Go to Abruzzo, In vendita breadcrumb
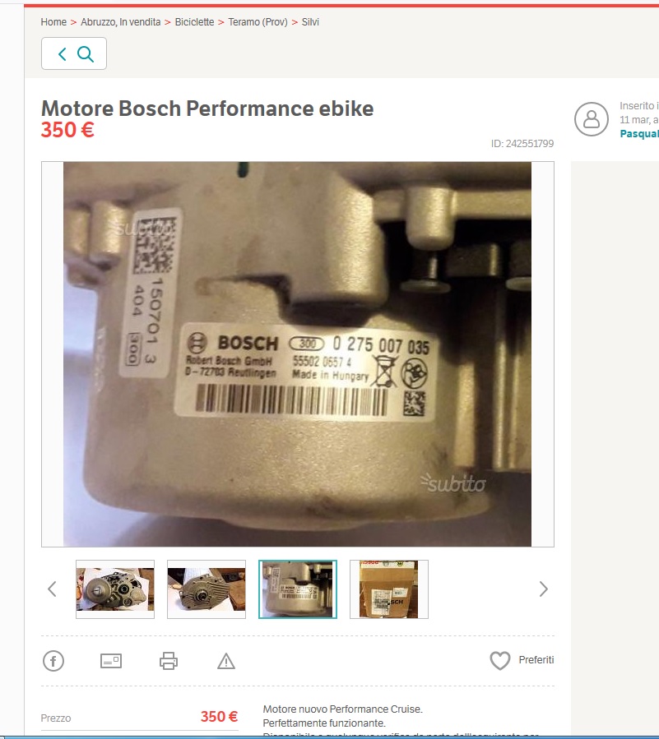659x739 pixels. pyautogui.click(x=120, y=22)
